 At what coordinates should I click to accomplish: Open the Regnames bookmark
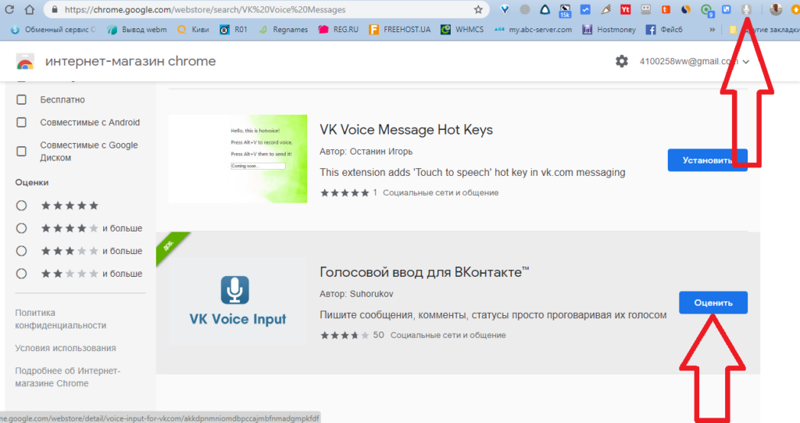(283, 30)
